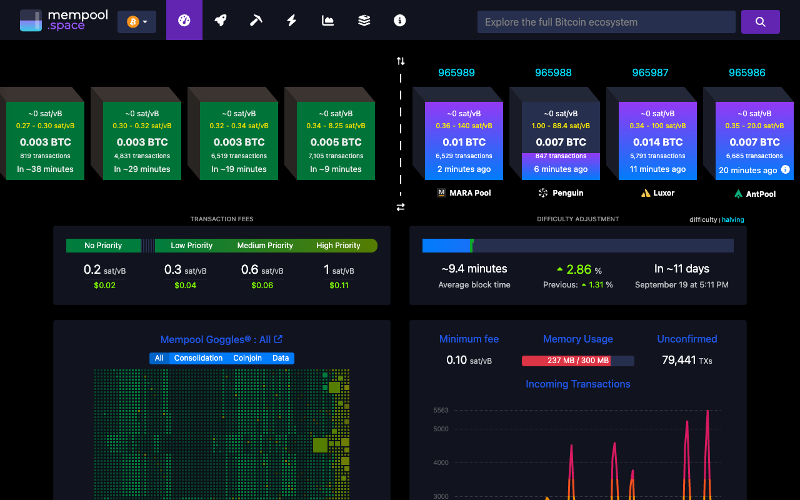800x500 pixels.
Task: Open block height 965989 link
Action: [456, 72]
